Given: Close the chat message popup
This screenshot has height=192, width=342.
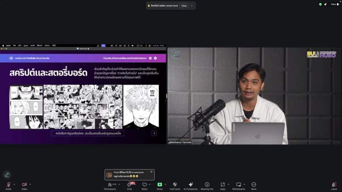Looking at the screenshot, I should 151,172.
